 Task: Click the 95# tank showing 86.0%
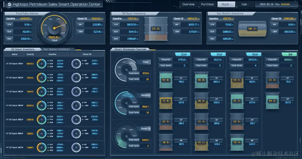click(x=201, y=80)
